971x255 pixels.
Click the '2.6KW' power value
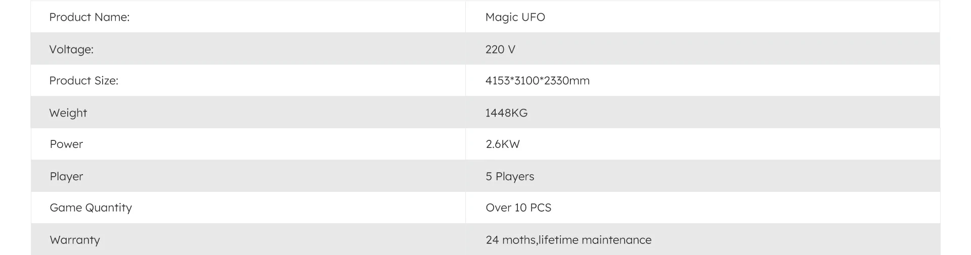pyautogui.click(x=503, y=144)
